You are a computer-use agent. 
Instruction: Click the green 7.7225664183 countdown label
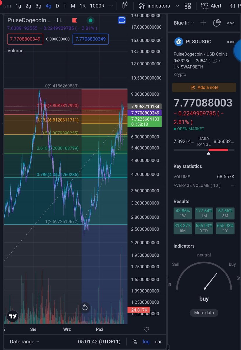click(x=145, y=121)
